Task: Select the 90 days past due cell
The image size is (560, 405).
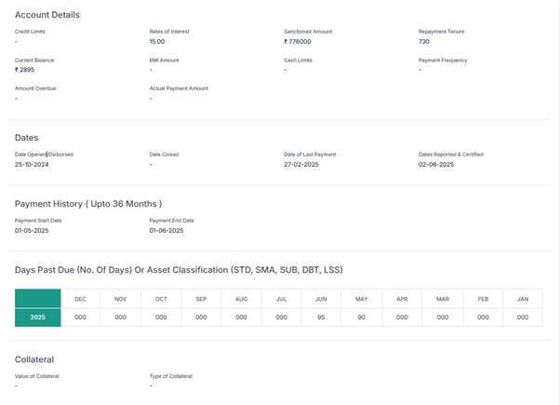Action: [362, 317]
